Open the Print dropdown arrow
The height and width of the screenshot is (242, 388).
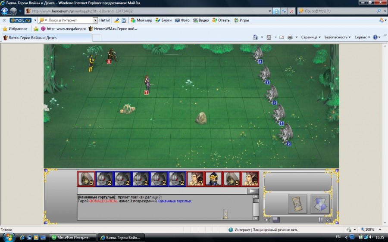pos(297,37)
